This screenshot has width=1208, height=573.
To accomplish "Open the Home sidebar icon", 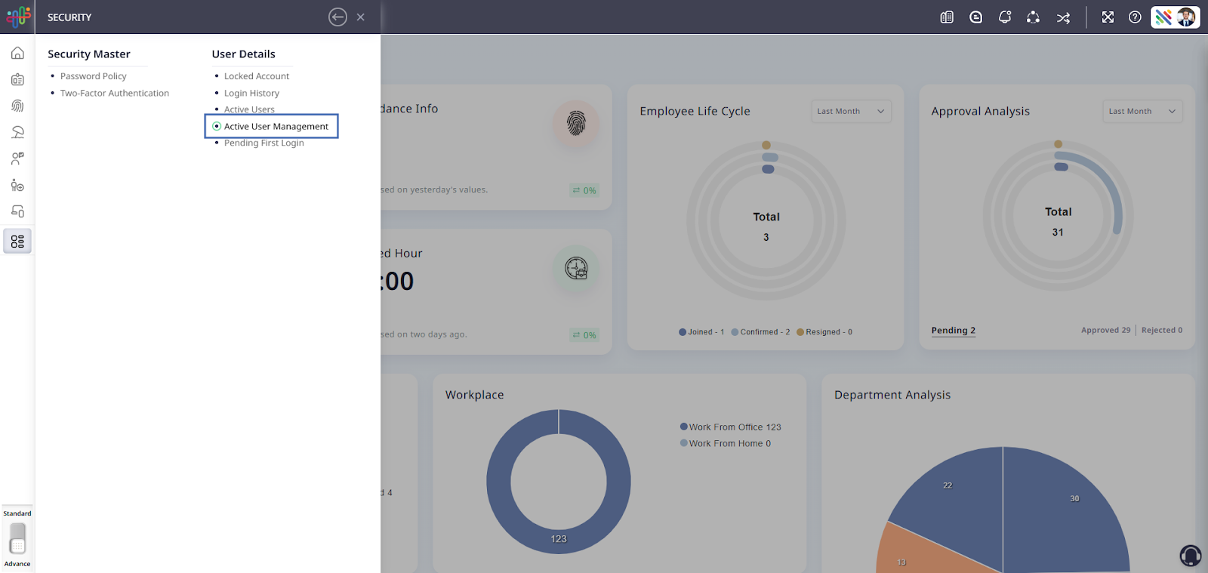I will point(17,53).
